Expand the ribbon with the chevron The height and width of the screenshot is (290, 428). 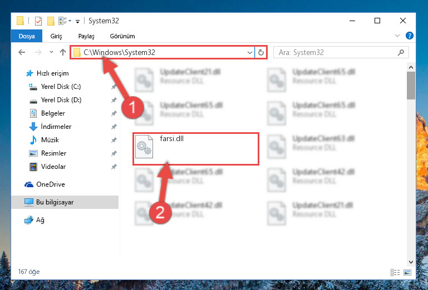(x=397, y=36)
